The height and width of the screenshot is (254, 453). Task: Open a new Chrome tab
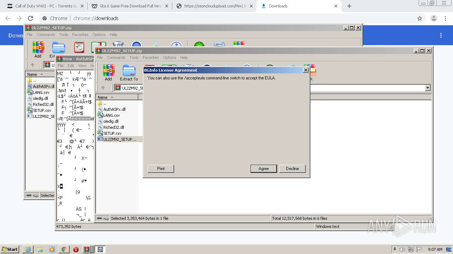(349, 6)
